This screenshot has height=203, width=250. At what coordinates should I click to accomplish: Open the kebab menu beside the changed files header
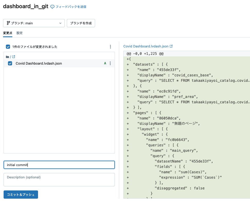[110, 47]
